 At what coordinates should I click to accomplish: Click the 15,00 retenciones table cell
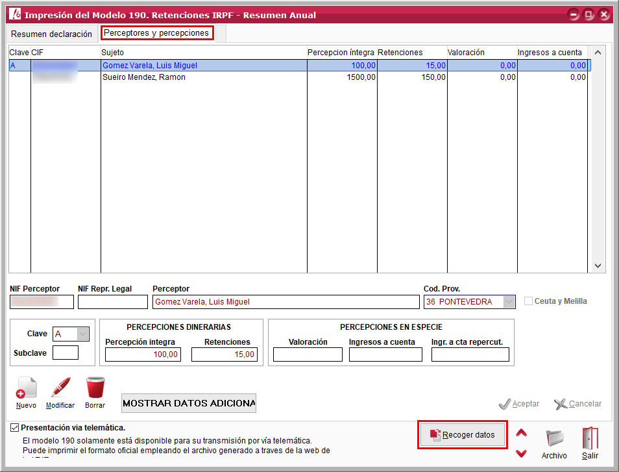point(412,66)
